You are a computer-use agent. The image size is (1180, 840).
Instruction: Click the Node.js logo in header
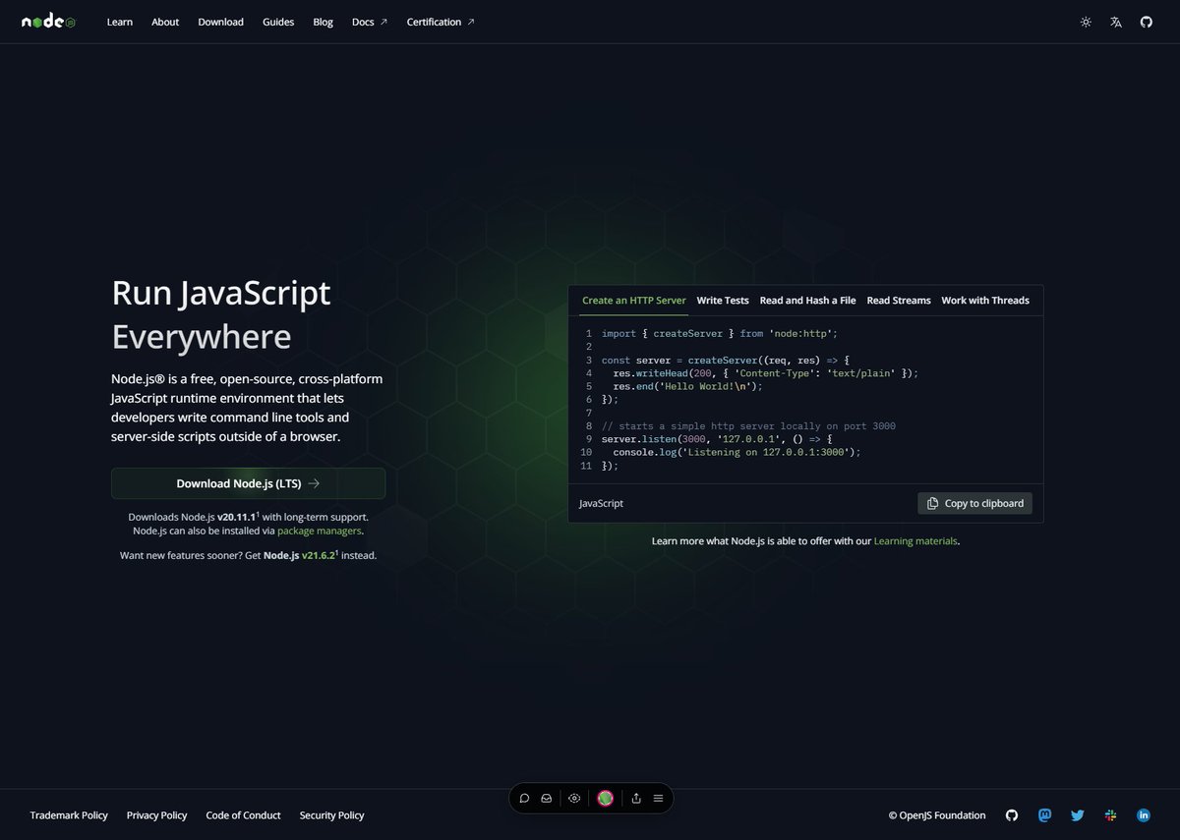[48, 22]
